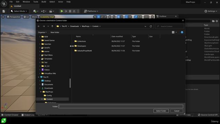Image resolution: width=220 pixels, height=124 pixels.
Task: Open the Settings dropdown in toolbar
Action: 211,11
